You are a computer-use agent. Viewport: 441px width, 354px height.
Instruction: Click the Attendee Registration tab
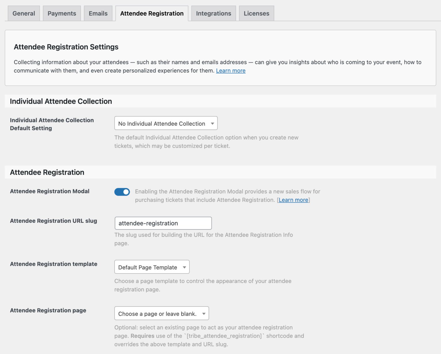[152, 13]
